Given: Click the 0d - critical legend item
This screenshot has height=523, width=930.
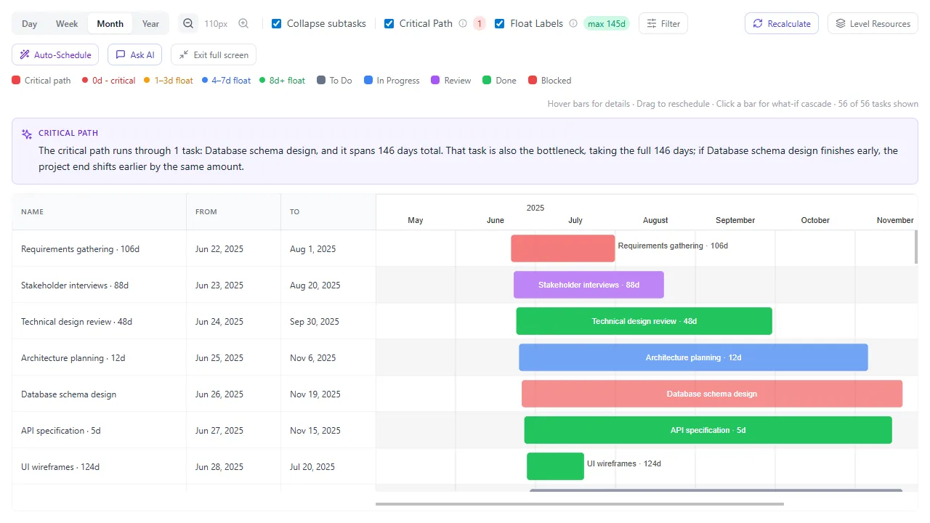Looking at the screenshot, I should pyautogui.click(x=108, y=81).
